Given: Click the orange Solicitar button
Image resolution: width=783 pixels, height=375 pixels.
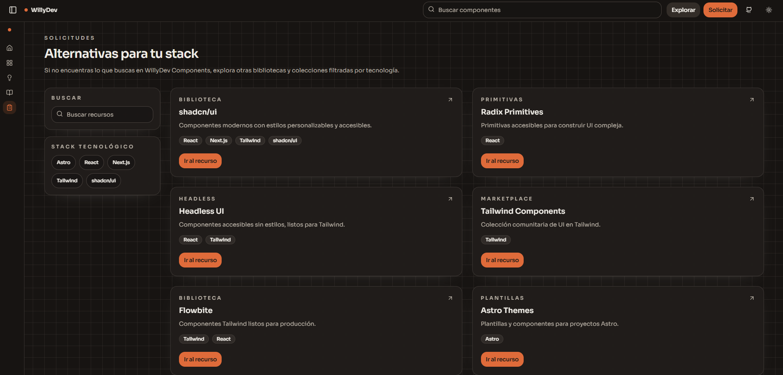Looking at the screenshot, I should pyautogui.click(x=720, y=10).
